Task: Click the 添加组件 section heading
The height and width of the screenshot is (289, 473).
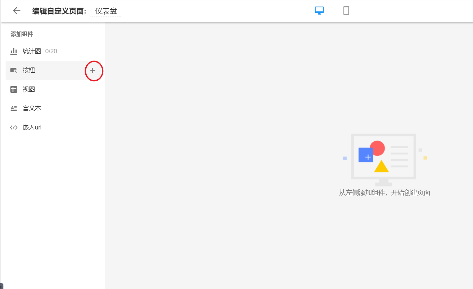Action: pos(22,34)
